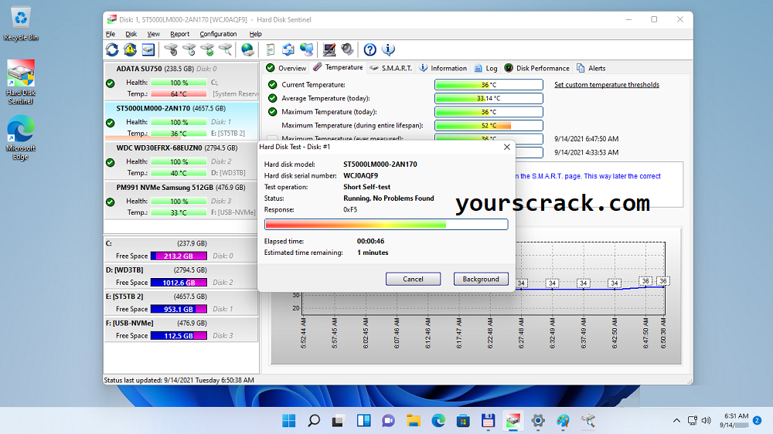Open the View menu
This screenshot has height=434, width=773.
(153, 34)
